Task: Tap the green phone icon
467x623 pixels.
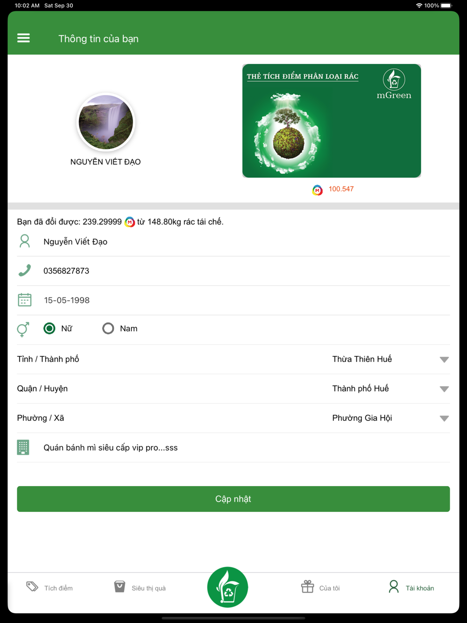Action: point(25,270)
